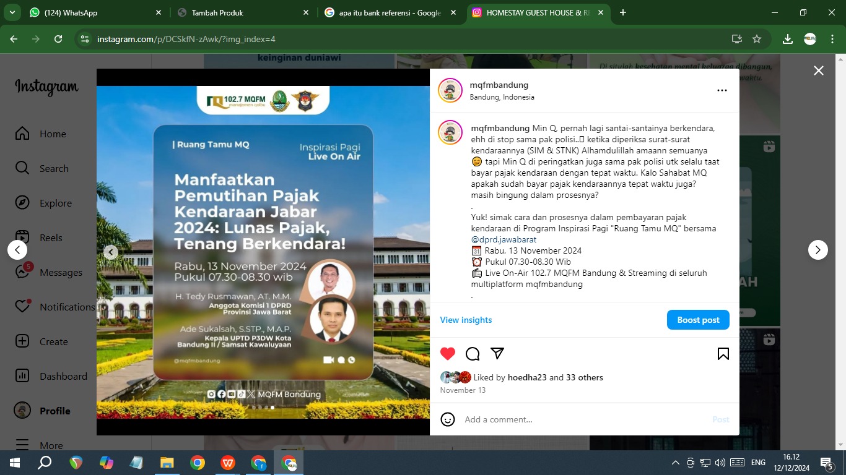Click the Add a comment field
This screenshot has height=475, width=846.
[x=582, y=419]
